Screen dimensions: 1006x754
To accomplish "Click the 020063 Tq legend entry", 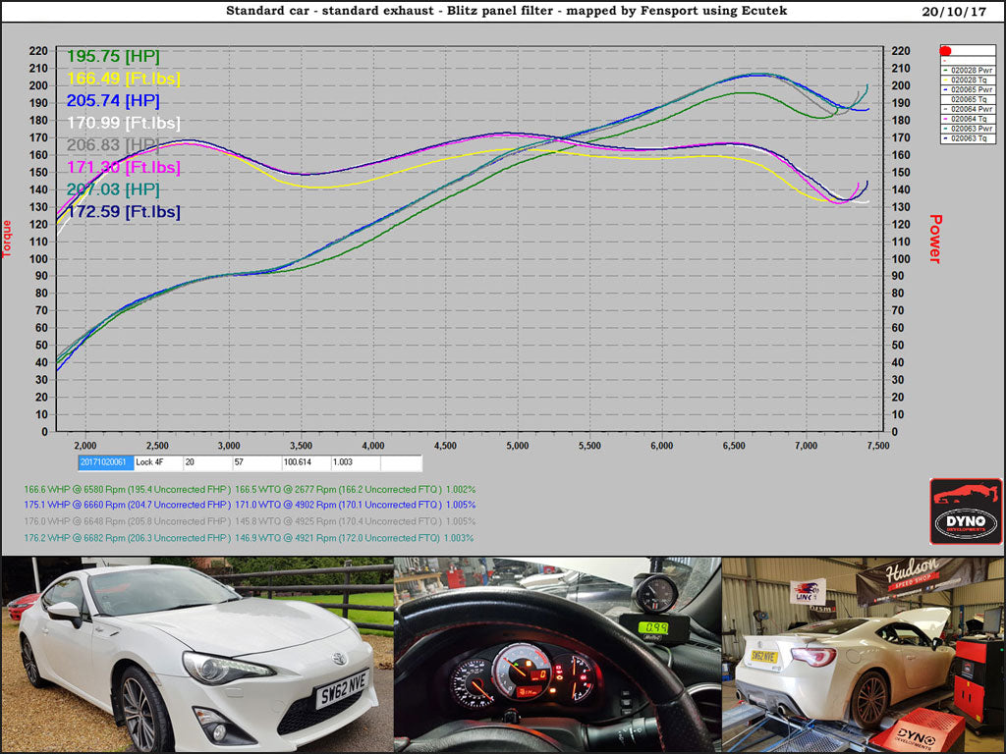I will (972, 138).
